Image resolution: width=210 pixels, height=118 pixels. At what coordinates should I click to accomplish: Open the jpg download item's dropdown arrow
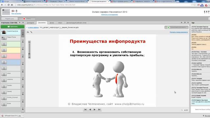click(x=23, y=116)
